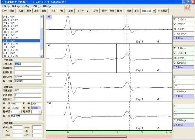Screen dimensions: 195x140
Task: Click the file list scroll down arrow
Action: (42, 56)
